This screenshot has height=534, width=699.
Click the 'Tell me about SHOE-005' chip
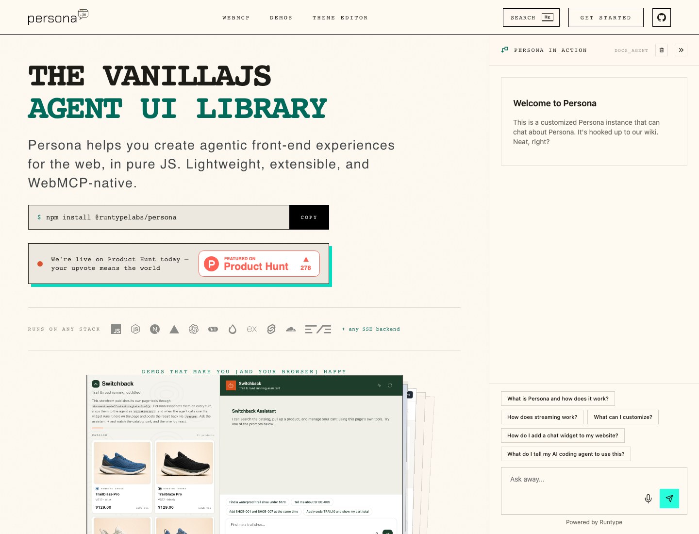pos(312,502)
